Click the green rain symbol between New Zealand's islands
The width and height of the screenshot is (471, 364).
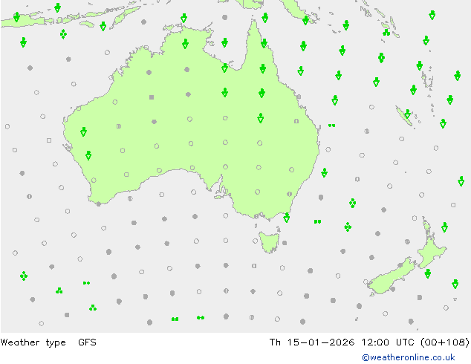pos(428,273)
